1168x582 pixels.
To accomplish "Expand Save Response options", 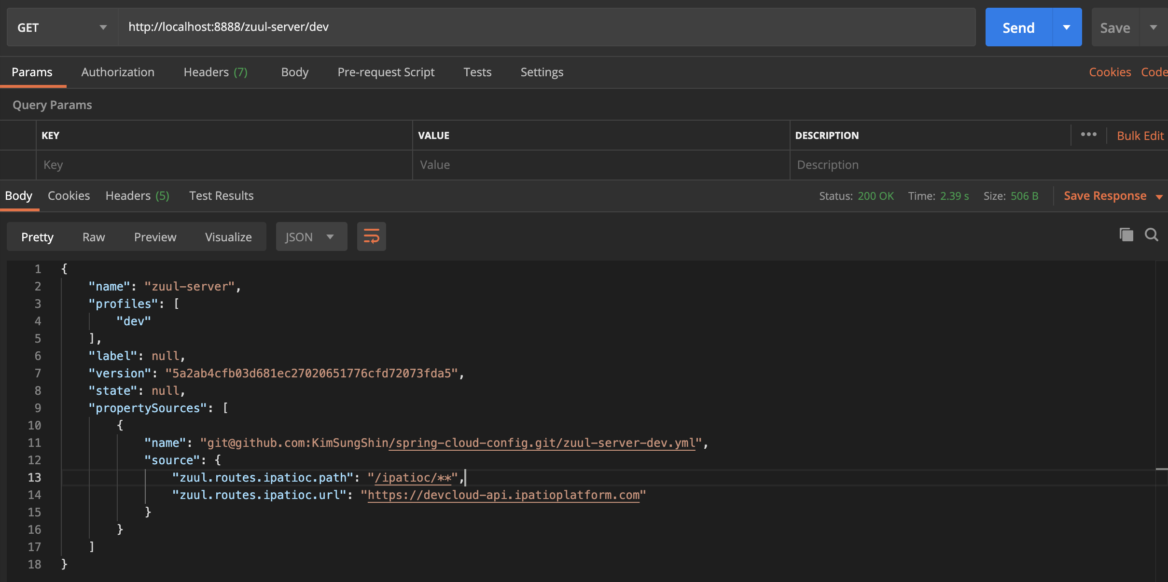I will click(1159, 196).
